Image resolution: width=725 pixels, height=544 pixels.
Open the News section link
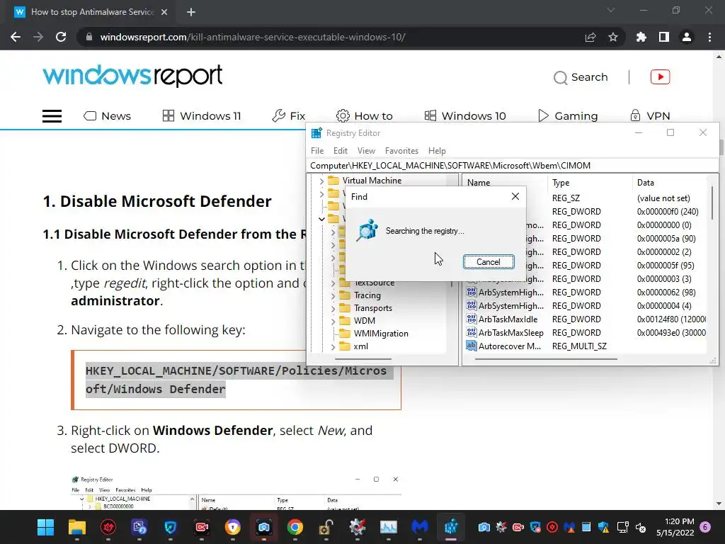[107, 115]
